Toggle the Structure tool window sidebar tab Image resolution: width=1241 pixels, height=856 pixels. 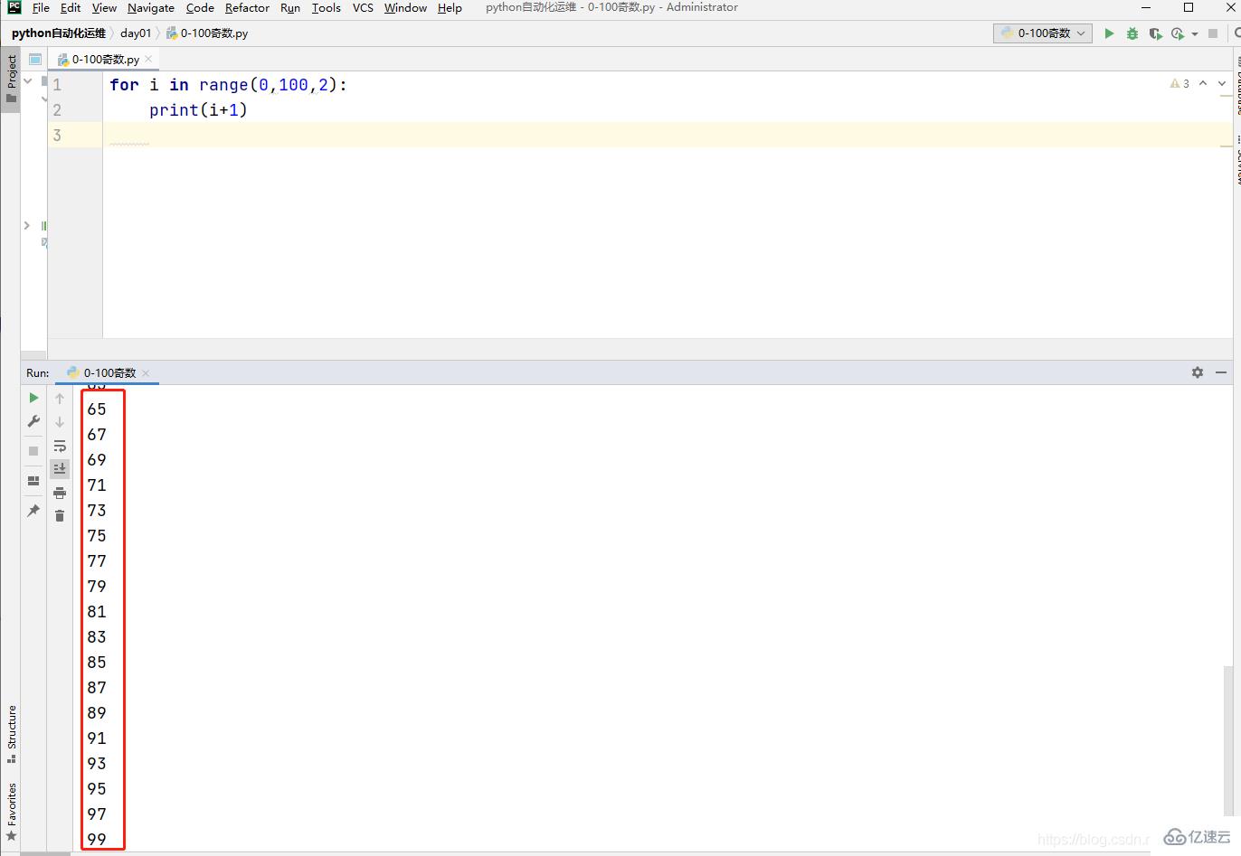click(11, 733)
